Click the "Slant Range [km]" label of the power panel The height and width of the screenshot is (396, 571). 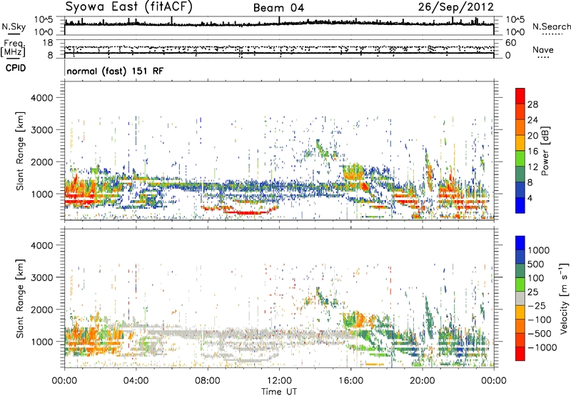[x=20, y=151]
